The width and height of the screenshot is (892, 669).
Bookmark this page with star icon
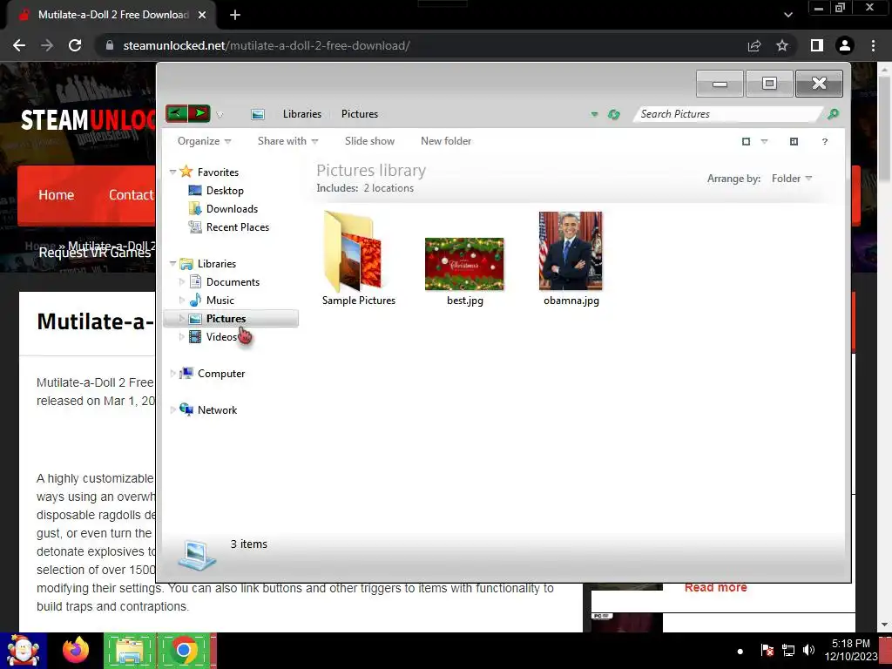click(x=782, y=45)
